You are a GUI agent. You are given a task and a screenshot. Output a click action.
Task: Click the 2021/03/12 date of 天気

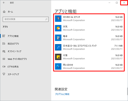(x=117, y=30)
